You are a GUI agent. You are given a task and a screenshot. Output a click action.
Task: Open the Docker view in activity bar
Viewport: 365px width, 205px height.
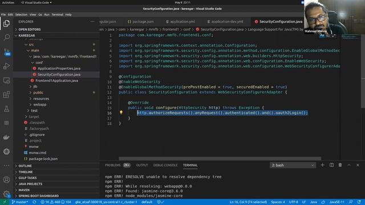coord(6,137)
